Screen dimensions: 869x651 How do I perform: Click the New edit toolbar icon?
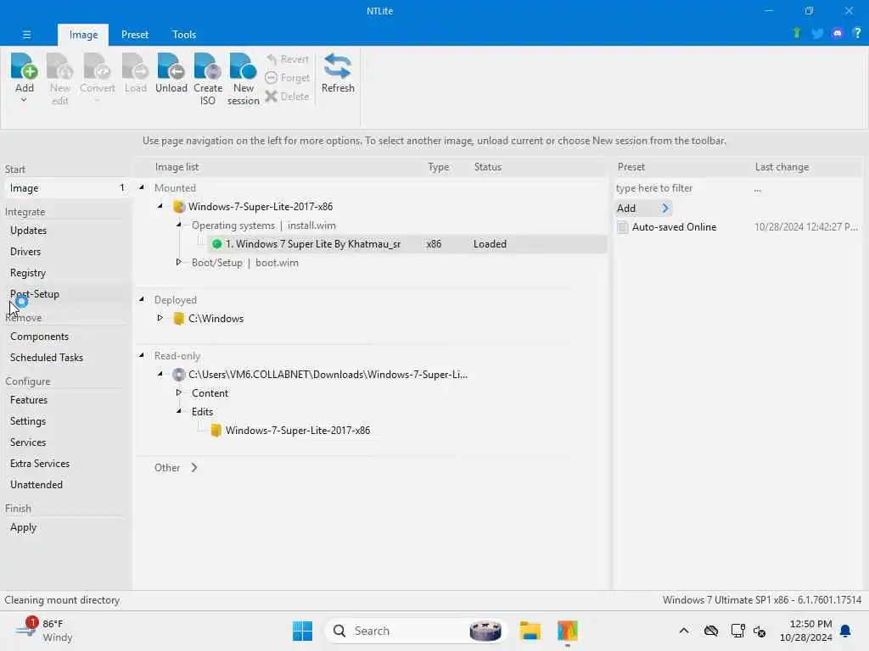point(60,67)
